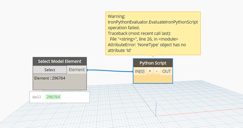This screenshot has width=243, height=128.
Task: Select the Select Model Element node header
Action: (x=60, y=61)
